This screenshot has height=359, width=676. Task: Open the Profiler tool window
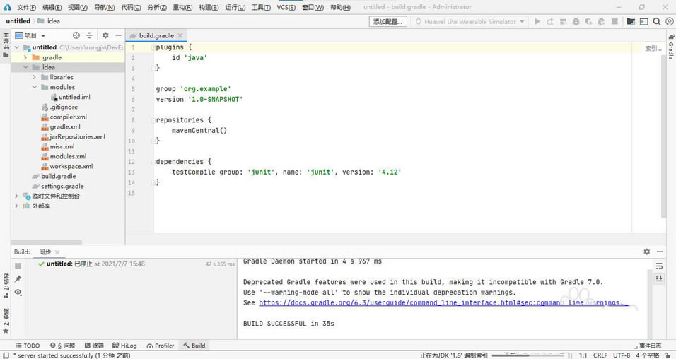click(160, 346)
